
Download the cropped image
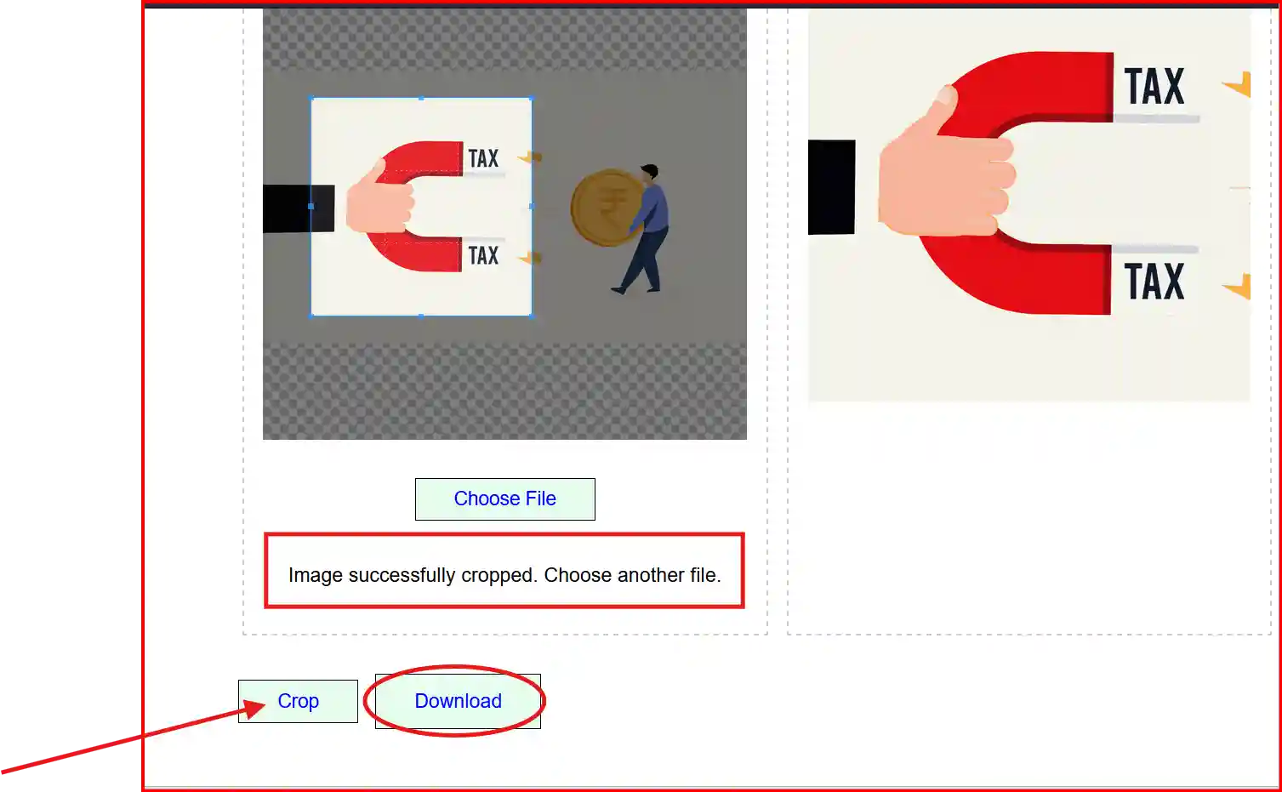(x=458, y=701)
